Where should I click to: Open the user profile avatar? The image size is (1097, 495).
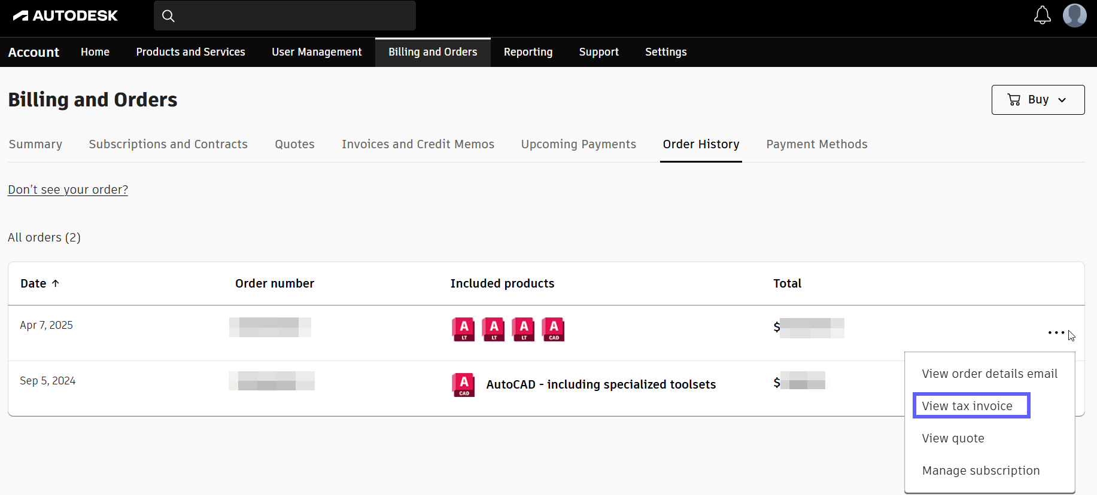1074,16
